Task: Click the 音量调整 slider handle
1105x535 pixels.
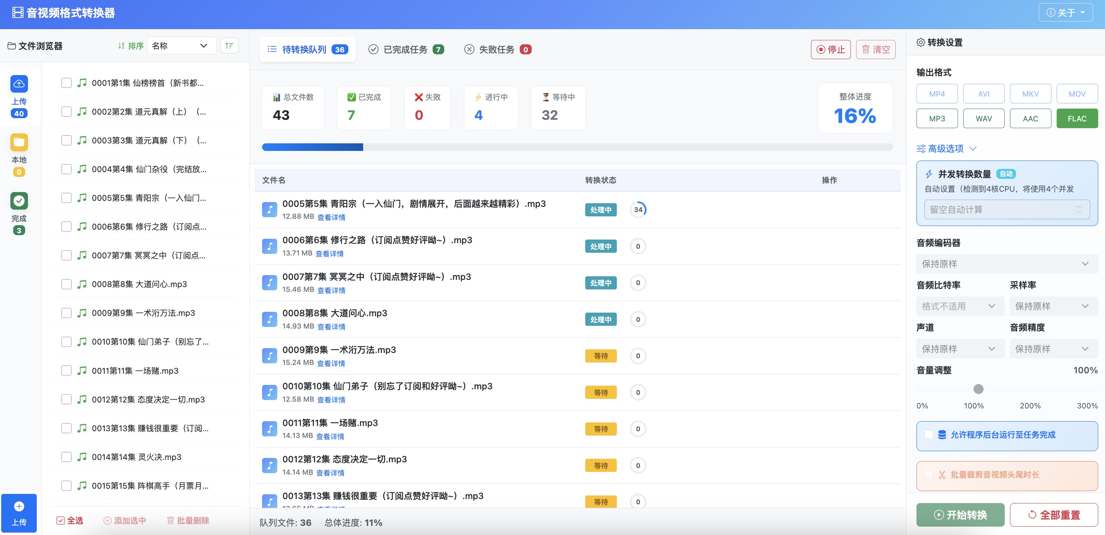Action: (x=978, y=389)
